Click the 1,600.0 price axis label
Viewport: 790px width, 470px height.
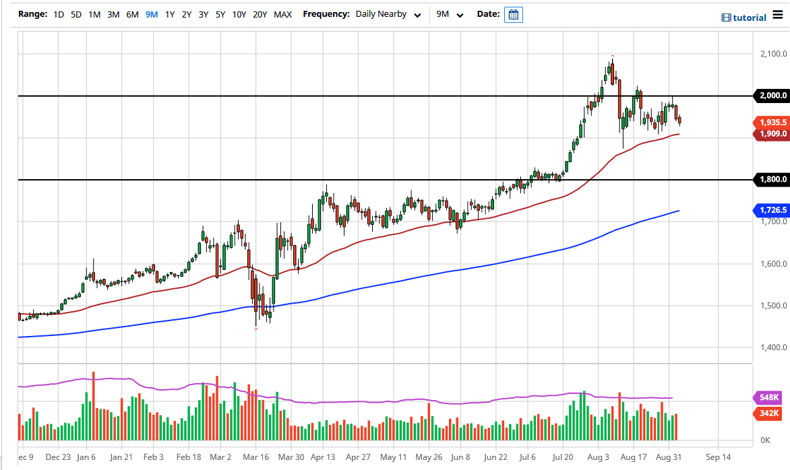(773, 264)
